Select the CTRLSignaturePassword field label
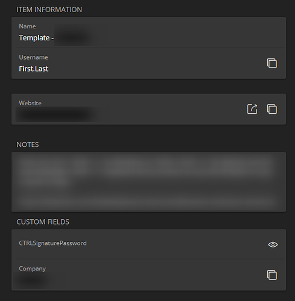Screen dimensions: 295x301 52,243
